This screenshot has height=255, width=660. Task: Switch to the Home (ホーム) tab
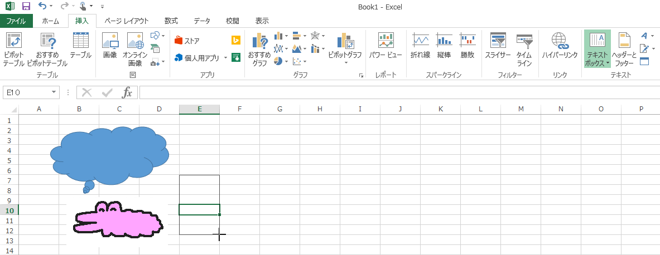click(51, 21)
